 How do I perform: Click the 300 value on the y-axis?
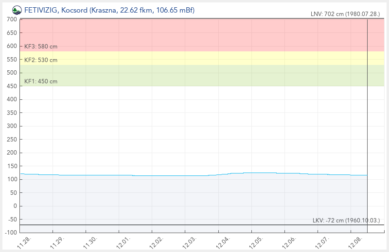click(x=12, y=126)
